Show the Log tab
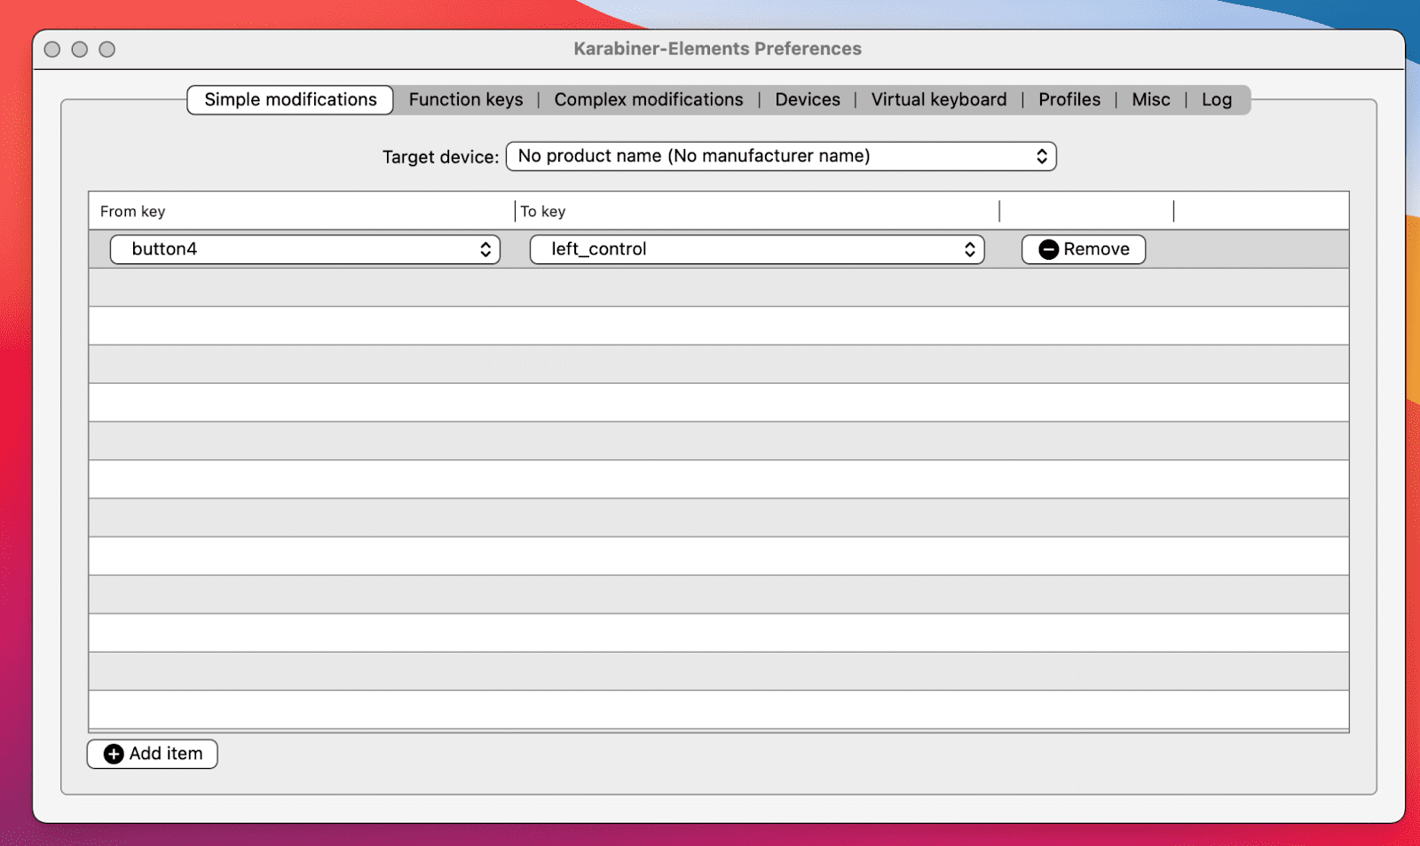Screen dimensions: 1420x846 point(1217,99)
